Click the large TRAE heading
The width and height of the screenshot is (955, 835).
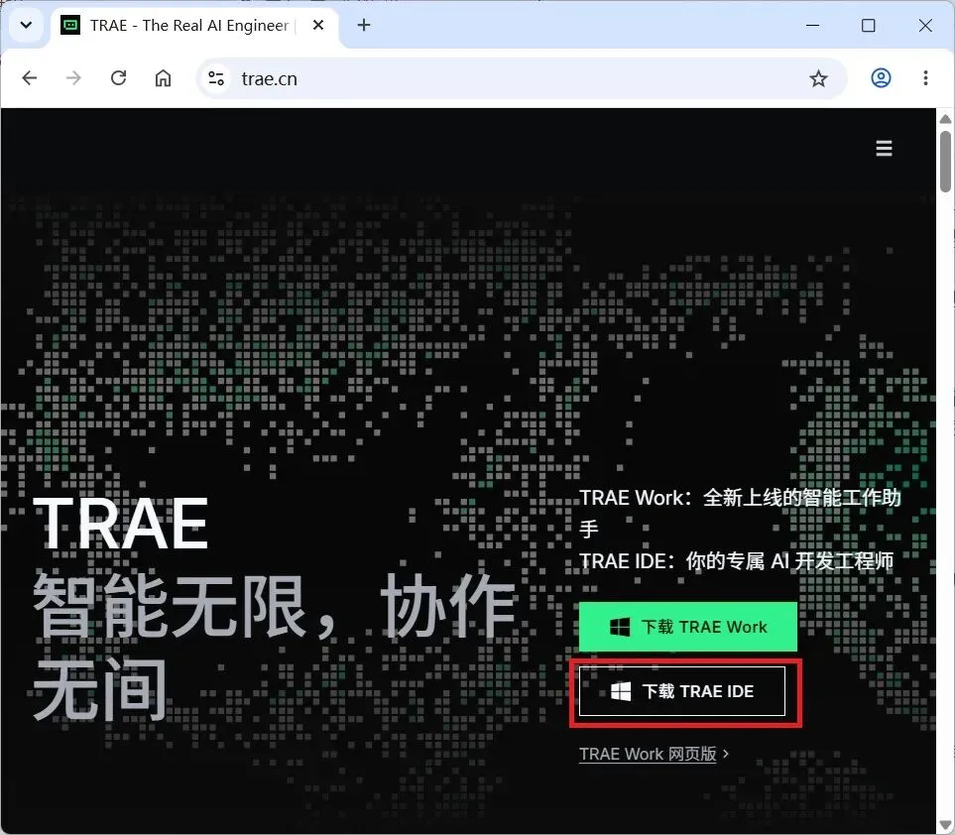[121, 524]
